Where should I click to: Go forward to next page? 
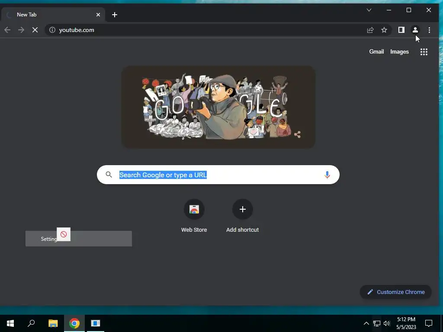click(x=21, y=30)
